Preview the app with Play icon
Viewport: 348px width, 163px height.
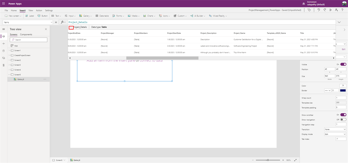click(x=330, y=10)
